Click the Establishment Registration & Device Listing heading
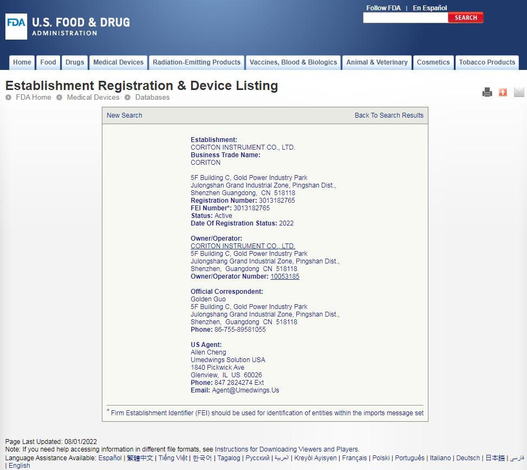The image size is (527, 470). [141, 86]
